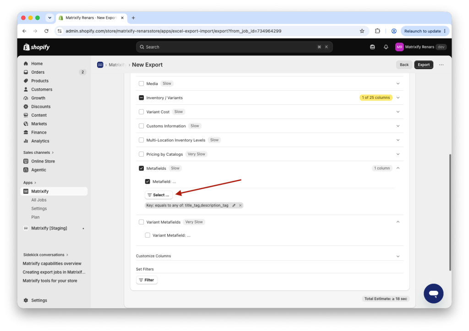The height and width of the screenshot is (331, 469).
Task: Click the Filter button under Set Filters
Action: tap(147, 280)
